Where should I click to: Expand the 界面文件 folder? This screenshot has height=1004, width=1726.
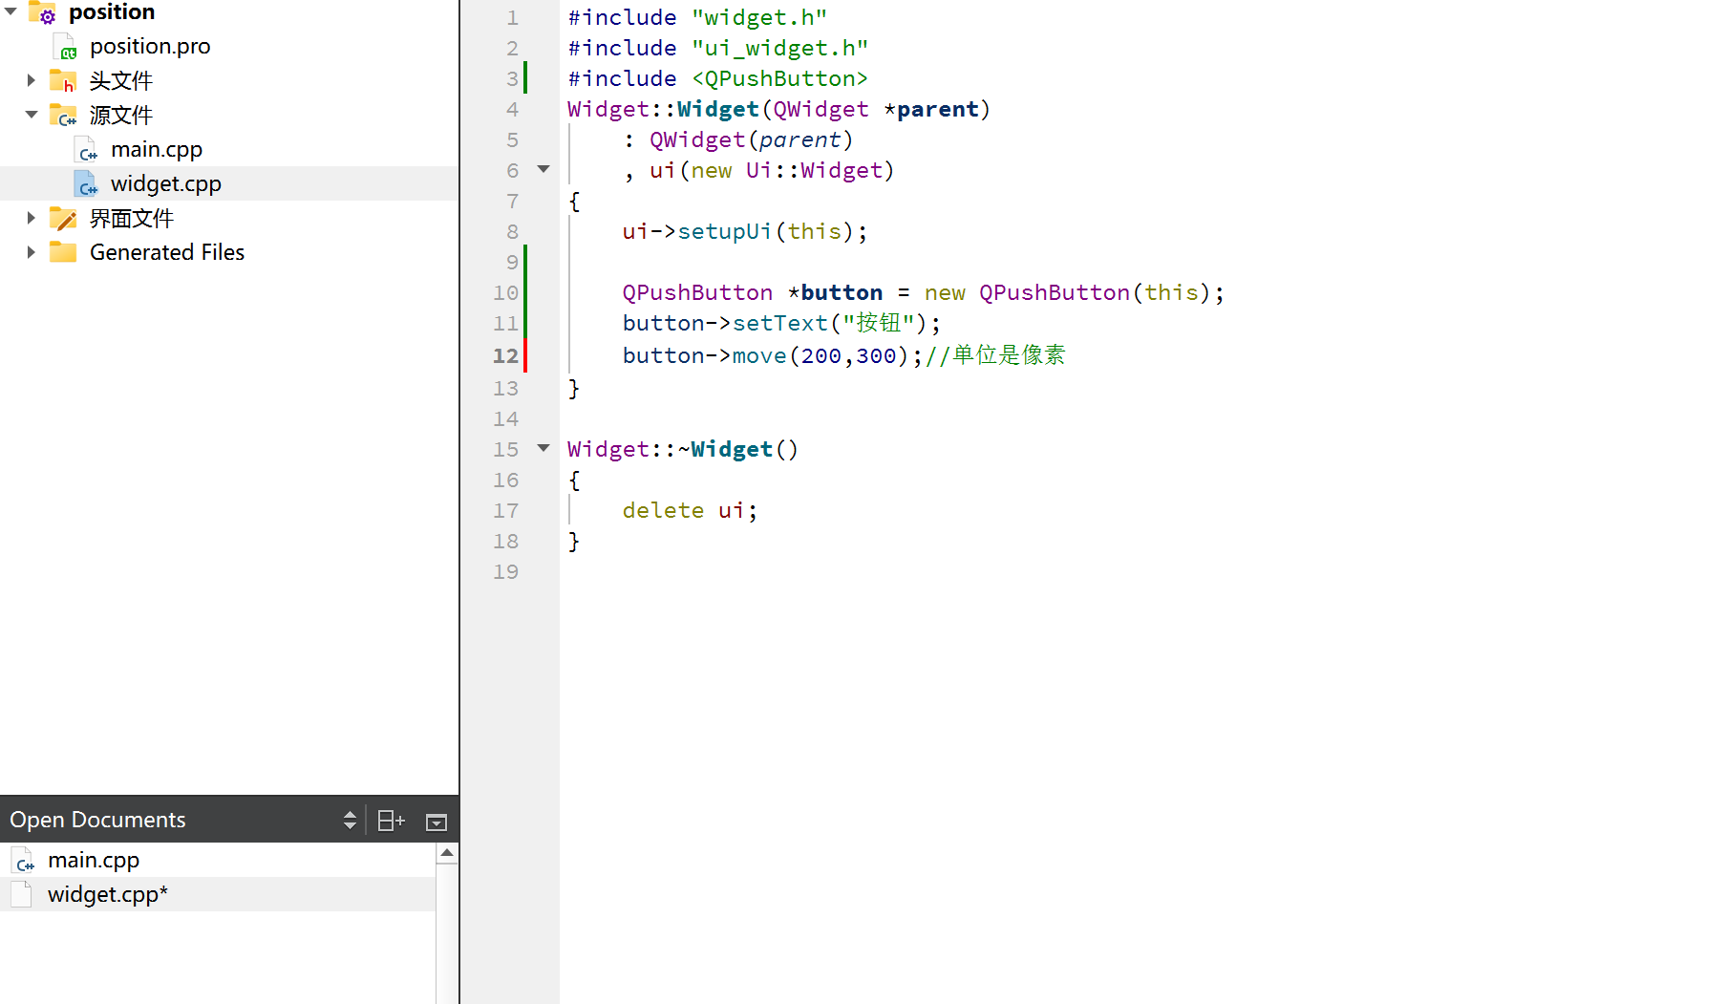coord(31,218)
